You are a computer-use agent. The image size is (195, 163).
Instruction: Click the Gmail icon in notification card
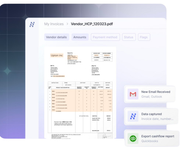tap(133, 94)
